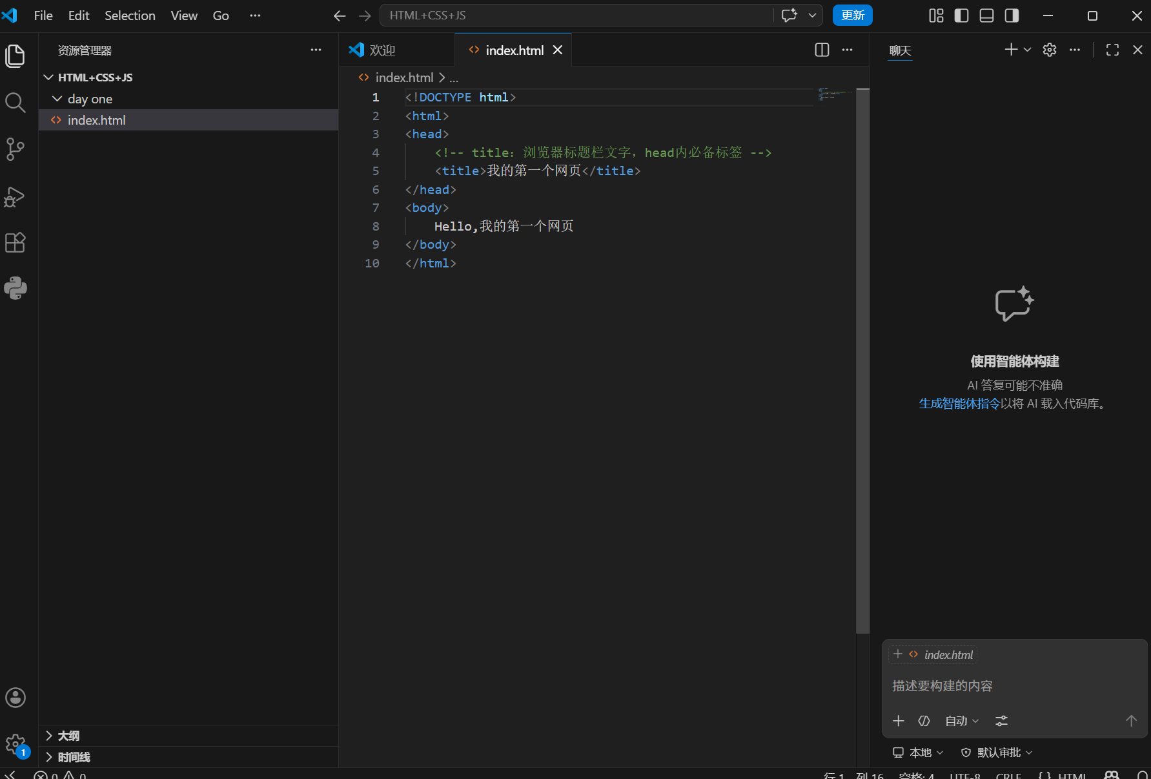The image size is (1151, 779).
Task: Split the editor to the right
Action: 822,50
